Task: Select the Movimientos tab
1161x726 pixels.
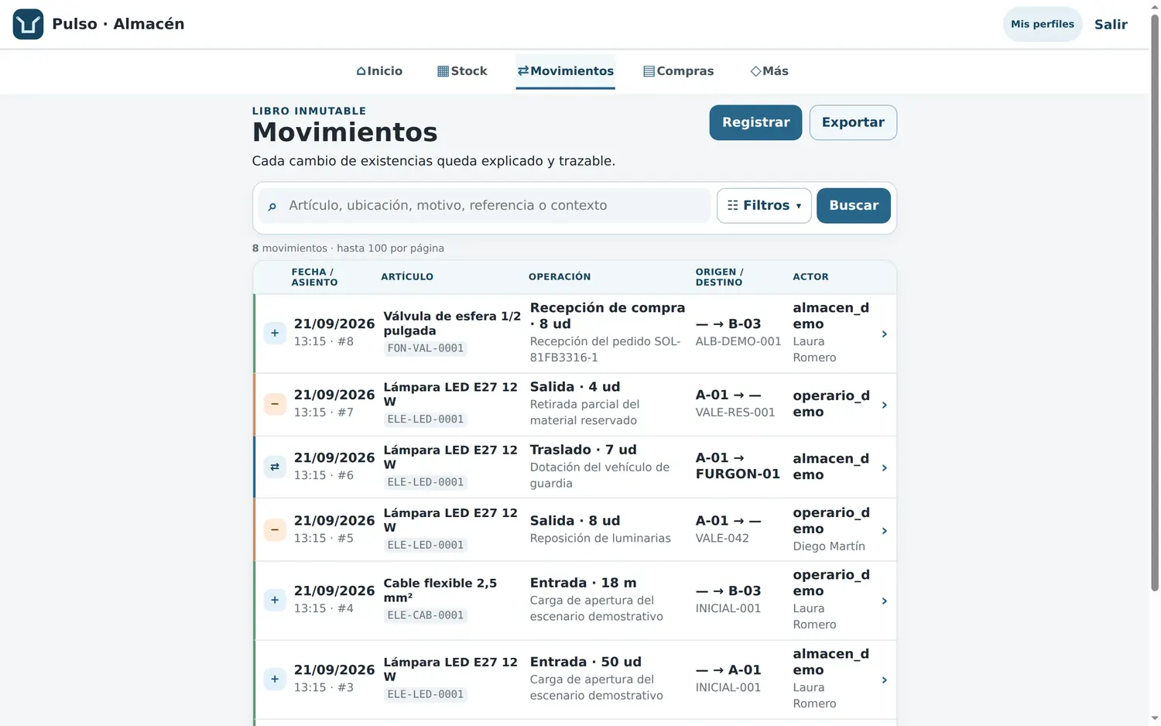Action: [x=566, y=71]
